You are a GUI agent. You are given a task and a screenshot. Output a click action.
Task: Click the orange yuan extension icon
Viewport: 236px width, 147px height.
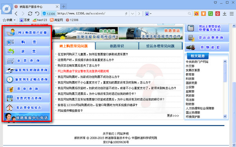pyautogui.click(x=203, y=14)
